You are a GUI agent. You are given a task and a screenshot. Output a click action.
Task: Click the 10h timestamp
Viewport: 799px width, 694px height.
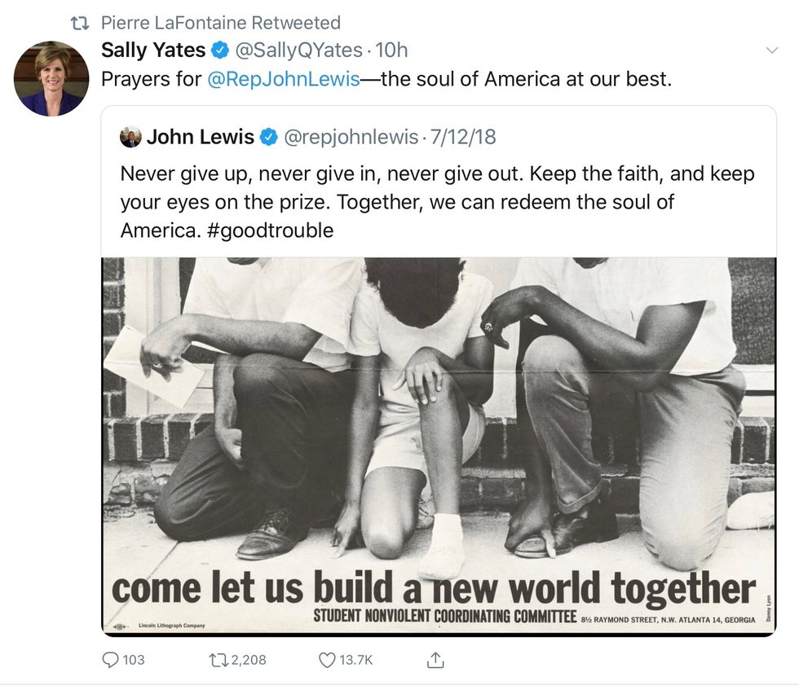click(x=392, y=51)
